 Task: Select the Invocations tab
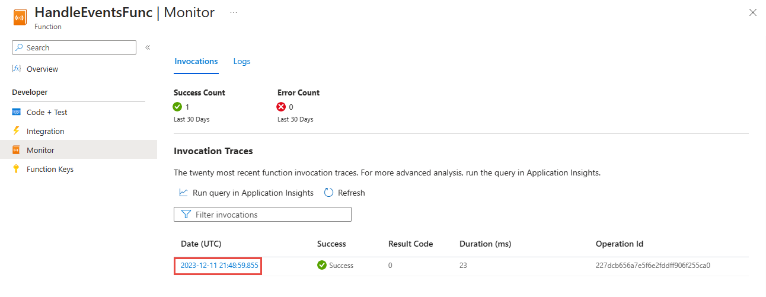[x=196, y=61]
